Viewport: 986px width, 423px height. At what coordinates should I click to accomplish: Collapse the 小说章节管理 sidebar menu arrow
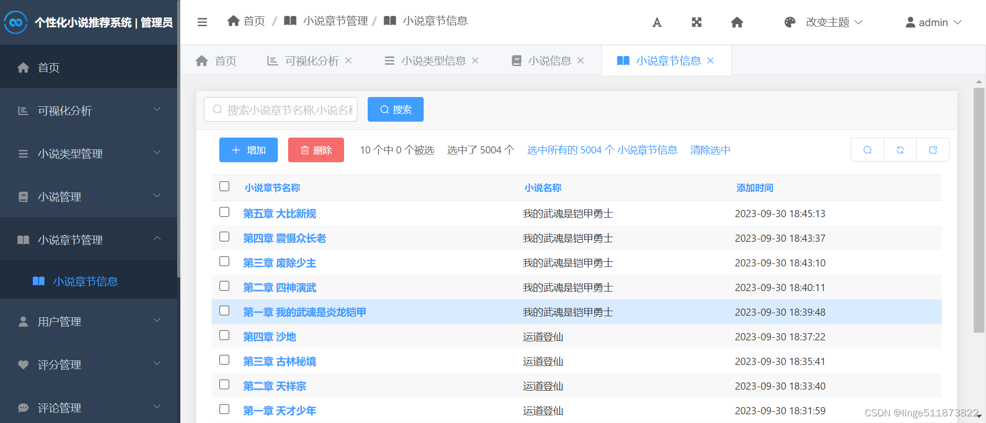click(x=157, y=238)
